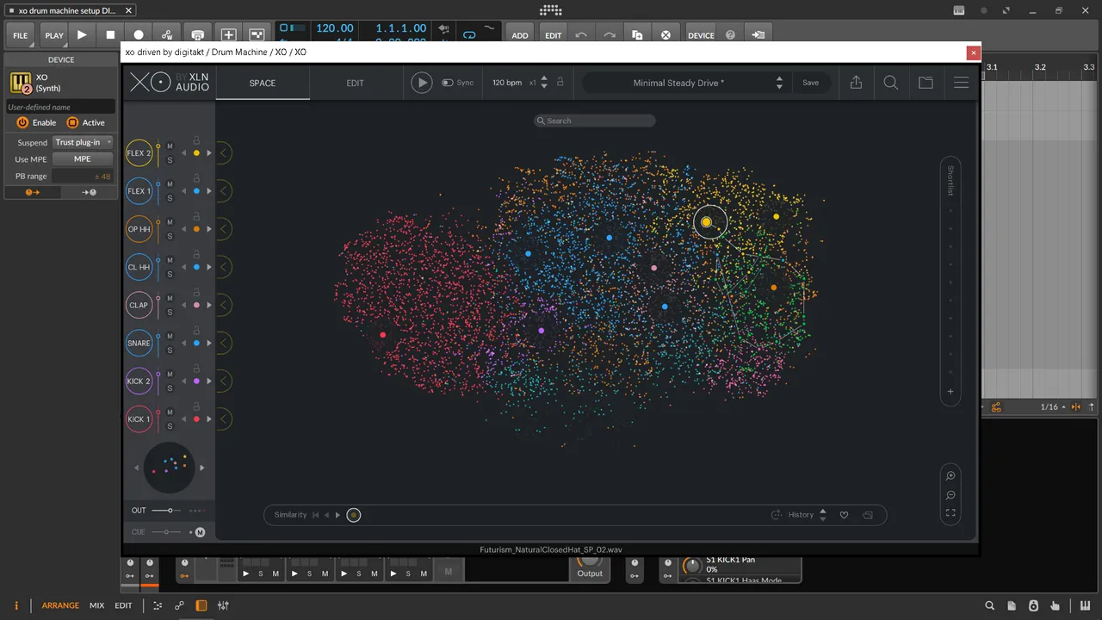Open History stepper arrows
The width and height of the screenshot is (1102, 620).
[823, 515]
